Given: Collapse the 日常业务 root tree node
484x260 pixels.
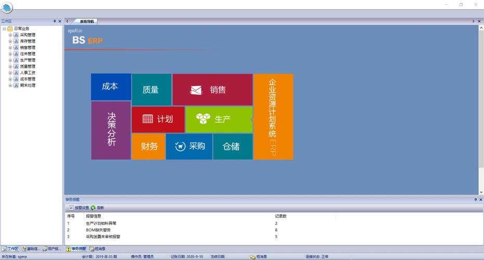Looking at the screenshot, I should tap(4, 29).
